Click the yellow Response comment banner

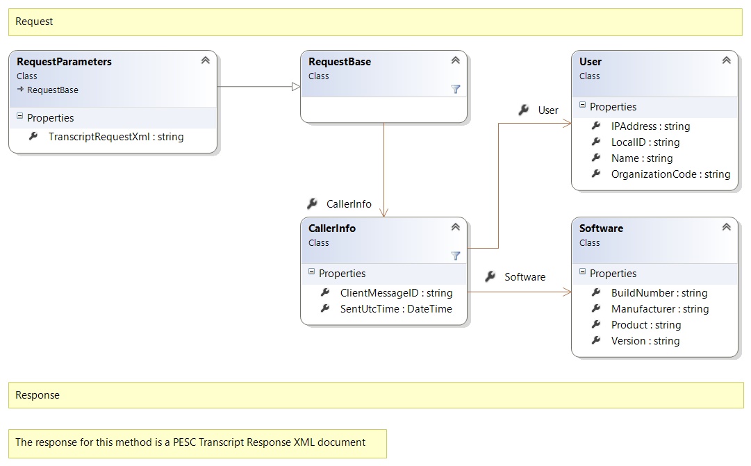(375, 395)
